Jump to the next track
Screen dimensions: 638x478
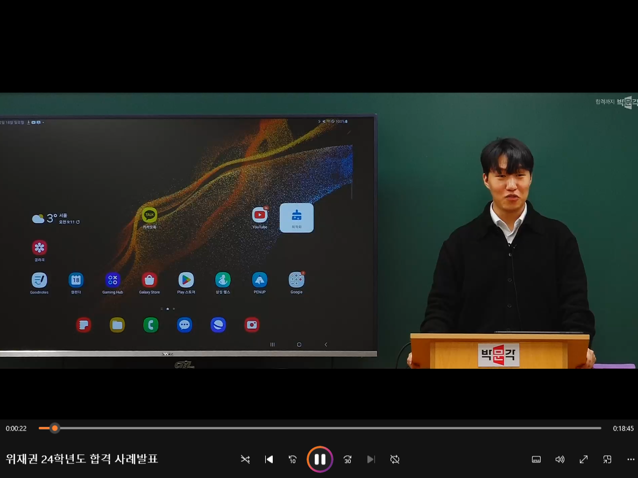pos(371,459)
